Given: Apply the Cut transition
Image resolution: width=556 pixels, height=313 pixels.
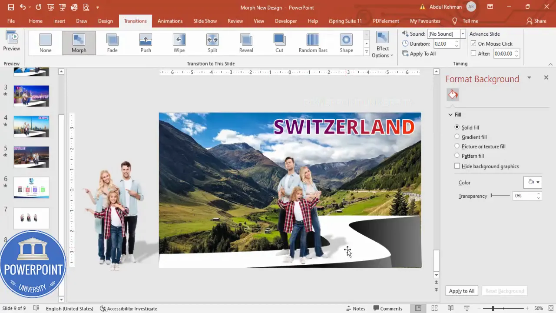Looking at the screenshot, I should pyautogui.click(x=279, y=43).
